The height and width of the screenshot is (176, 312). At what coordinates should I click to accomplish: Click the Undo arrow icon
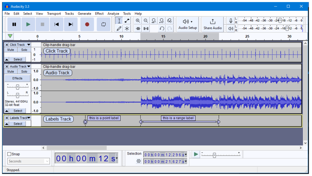162,29
